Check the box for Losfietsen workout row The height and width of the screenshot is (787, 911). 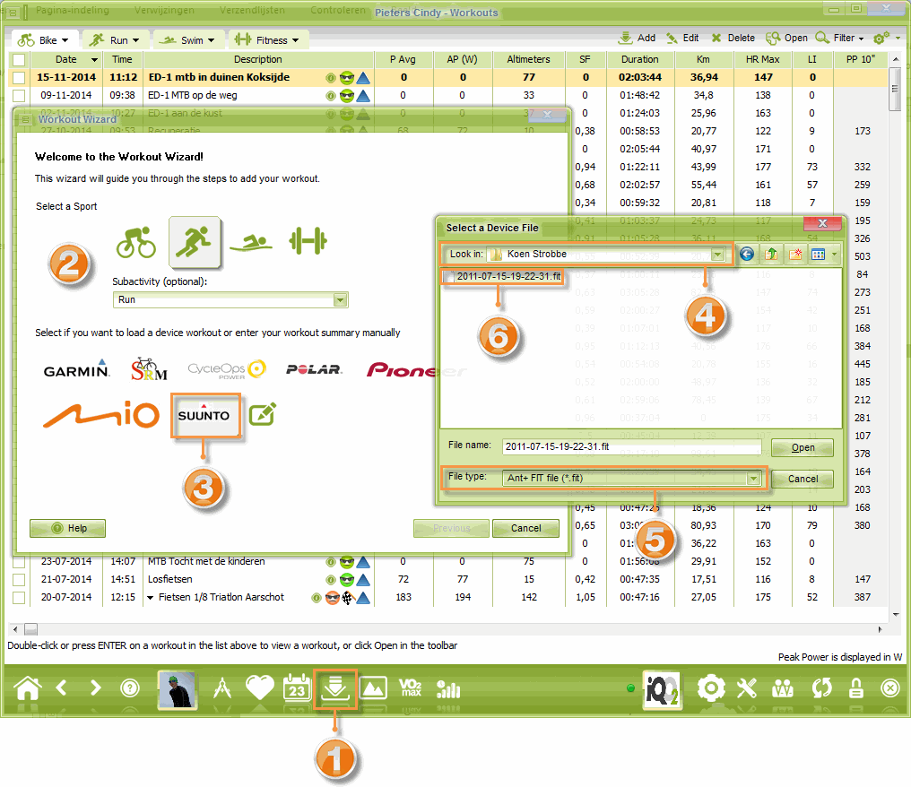(19, 580)
